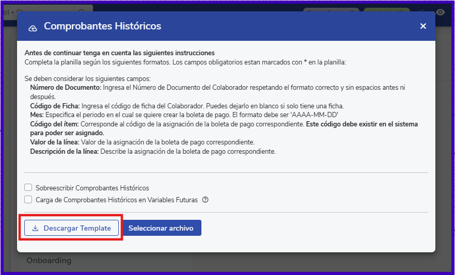Screen dimensions: 455x275
Task: Click the download arrow icon on Descargar Template
Action: [x=35, y=228]
